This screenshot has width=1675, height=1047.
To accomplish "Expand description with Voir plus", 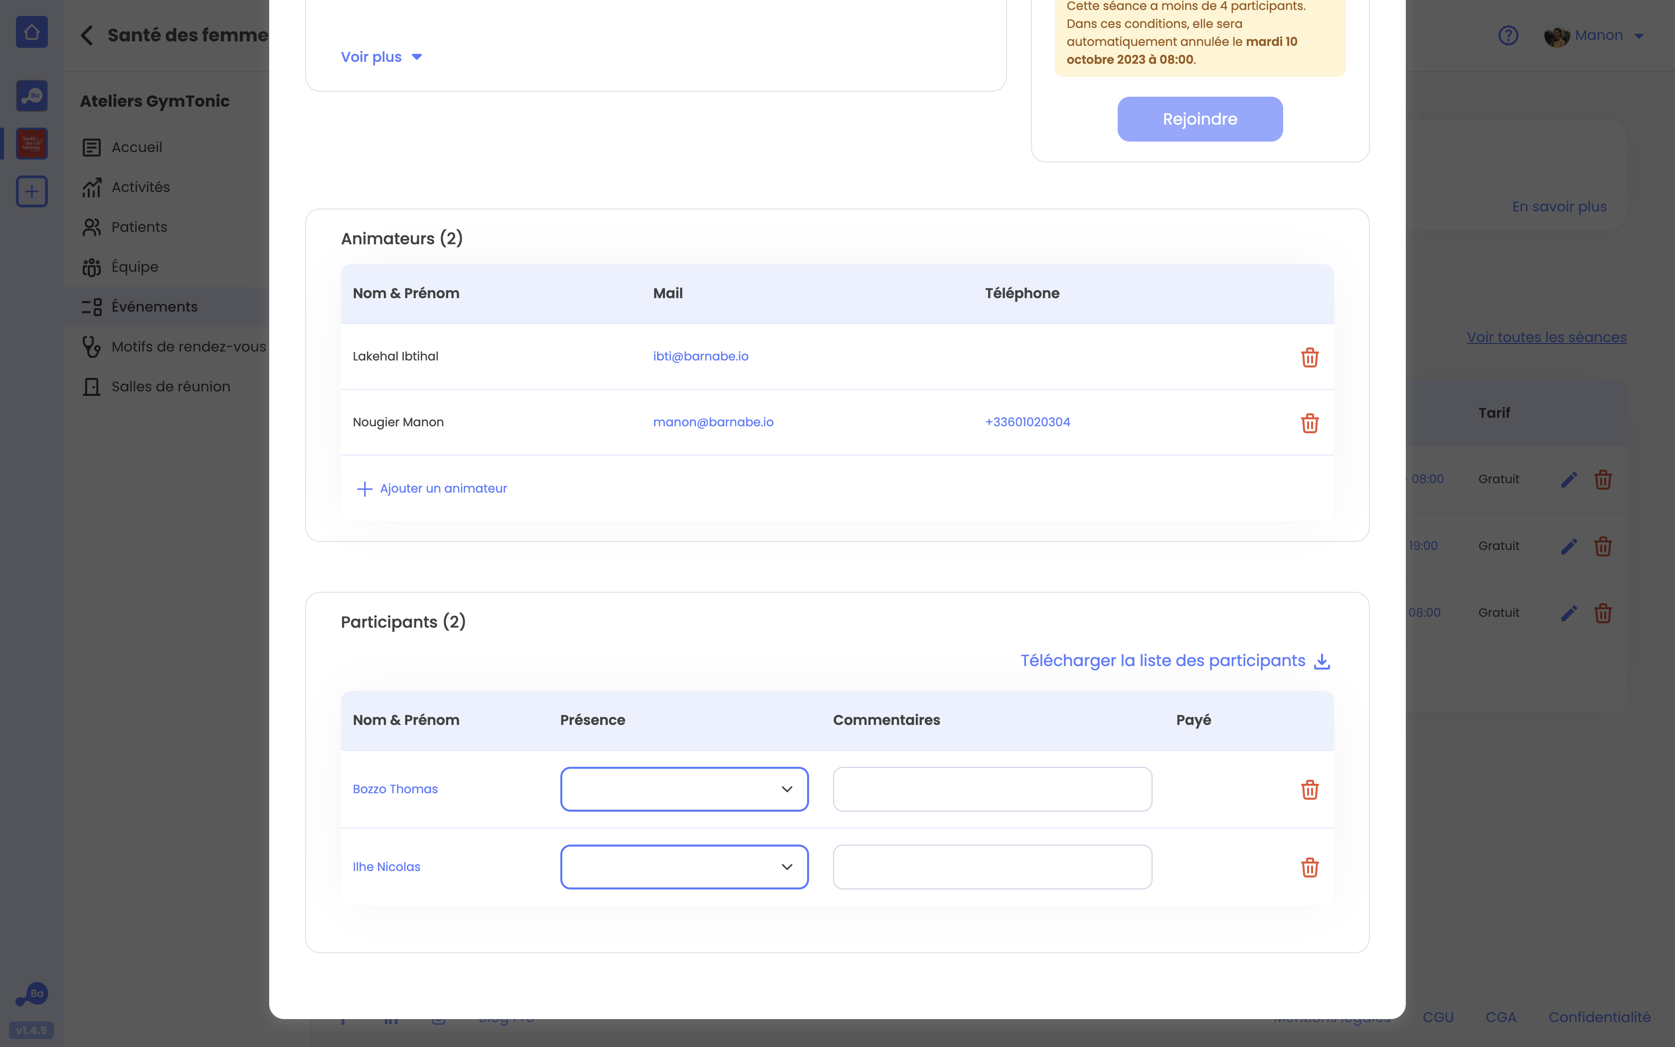I will [381, 57].
